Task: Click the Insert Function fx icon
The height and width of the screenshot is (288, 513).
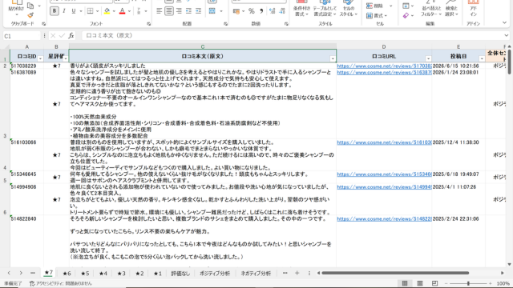Action: [x=71, y=35]
